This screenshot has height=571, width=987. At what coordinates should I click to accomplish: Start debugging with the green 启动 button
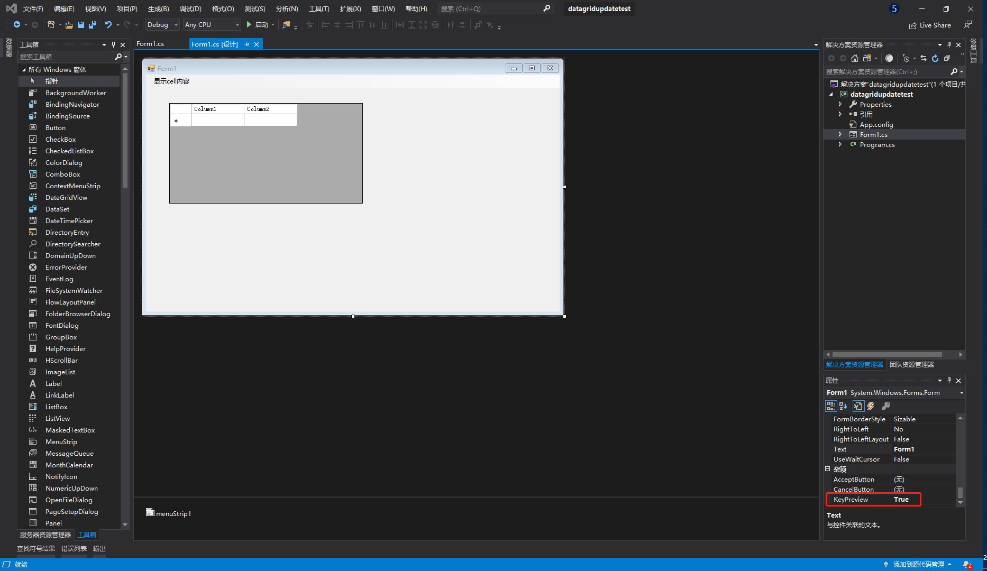click(x=260, y=24)
